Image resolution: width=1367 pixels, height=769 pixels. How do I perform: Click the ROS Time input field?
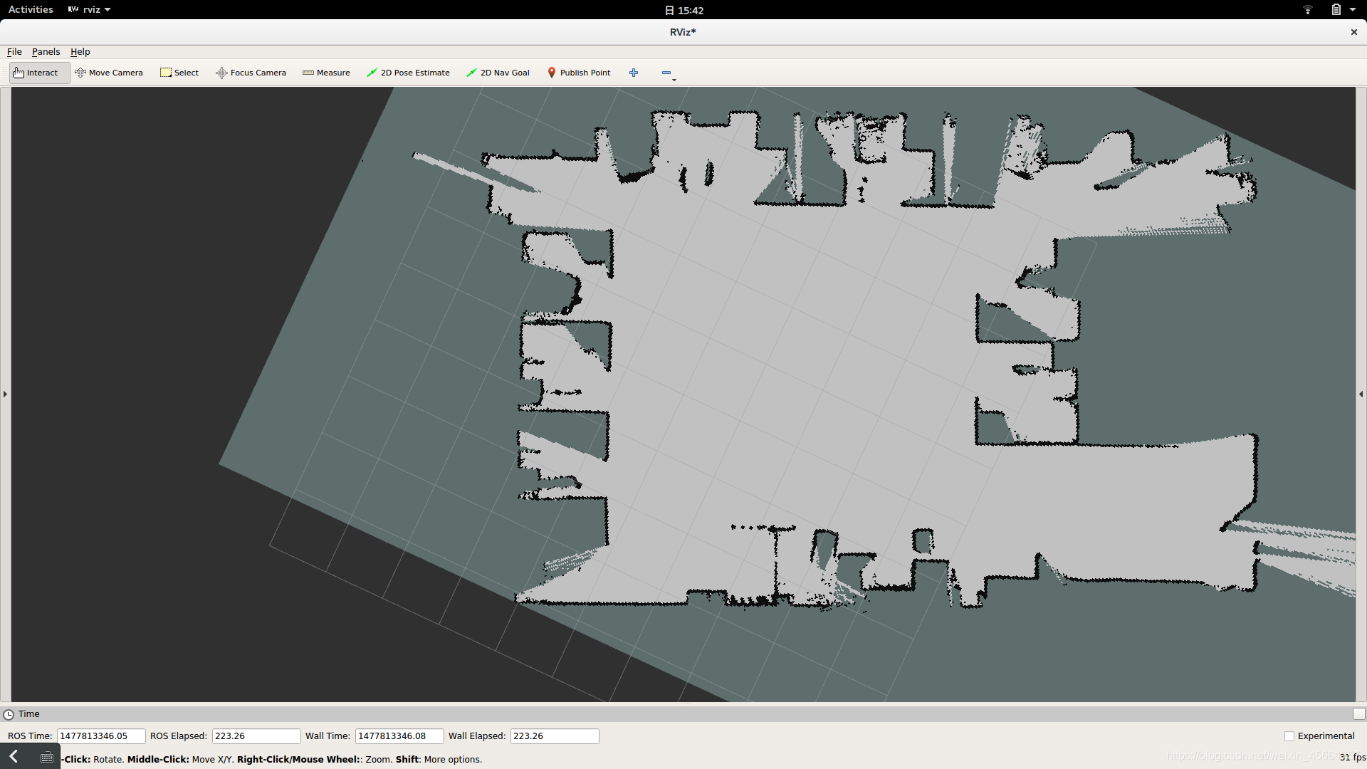click(x=100, y=736)
